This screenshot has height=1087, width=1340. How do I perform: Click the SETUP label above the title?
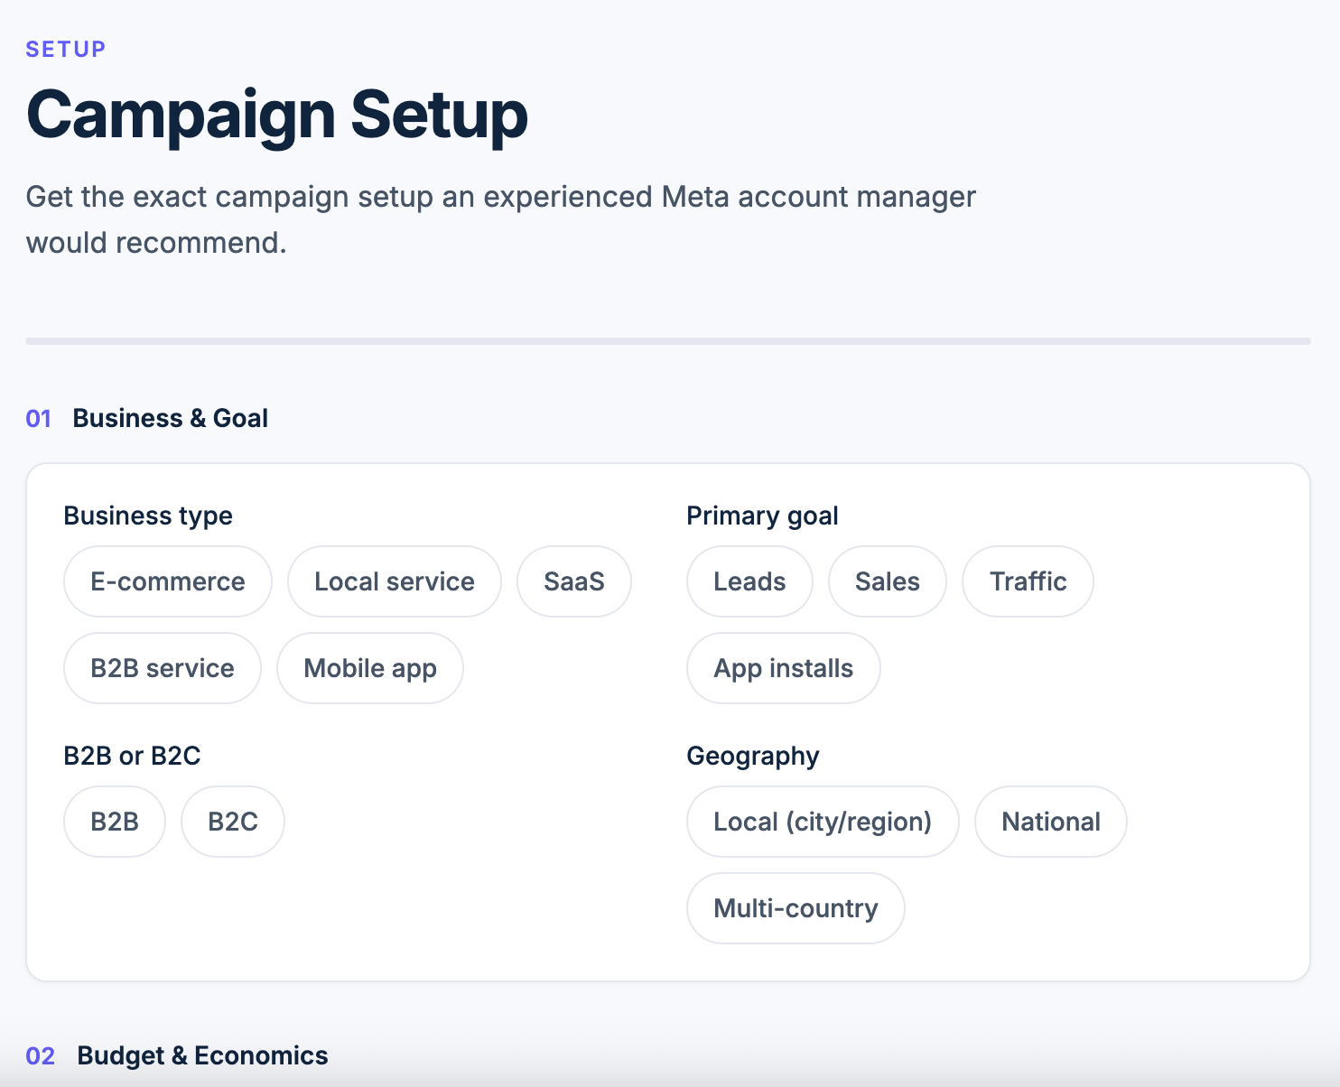point(66,49)
